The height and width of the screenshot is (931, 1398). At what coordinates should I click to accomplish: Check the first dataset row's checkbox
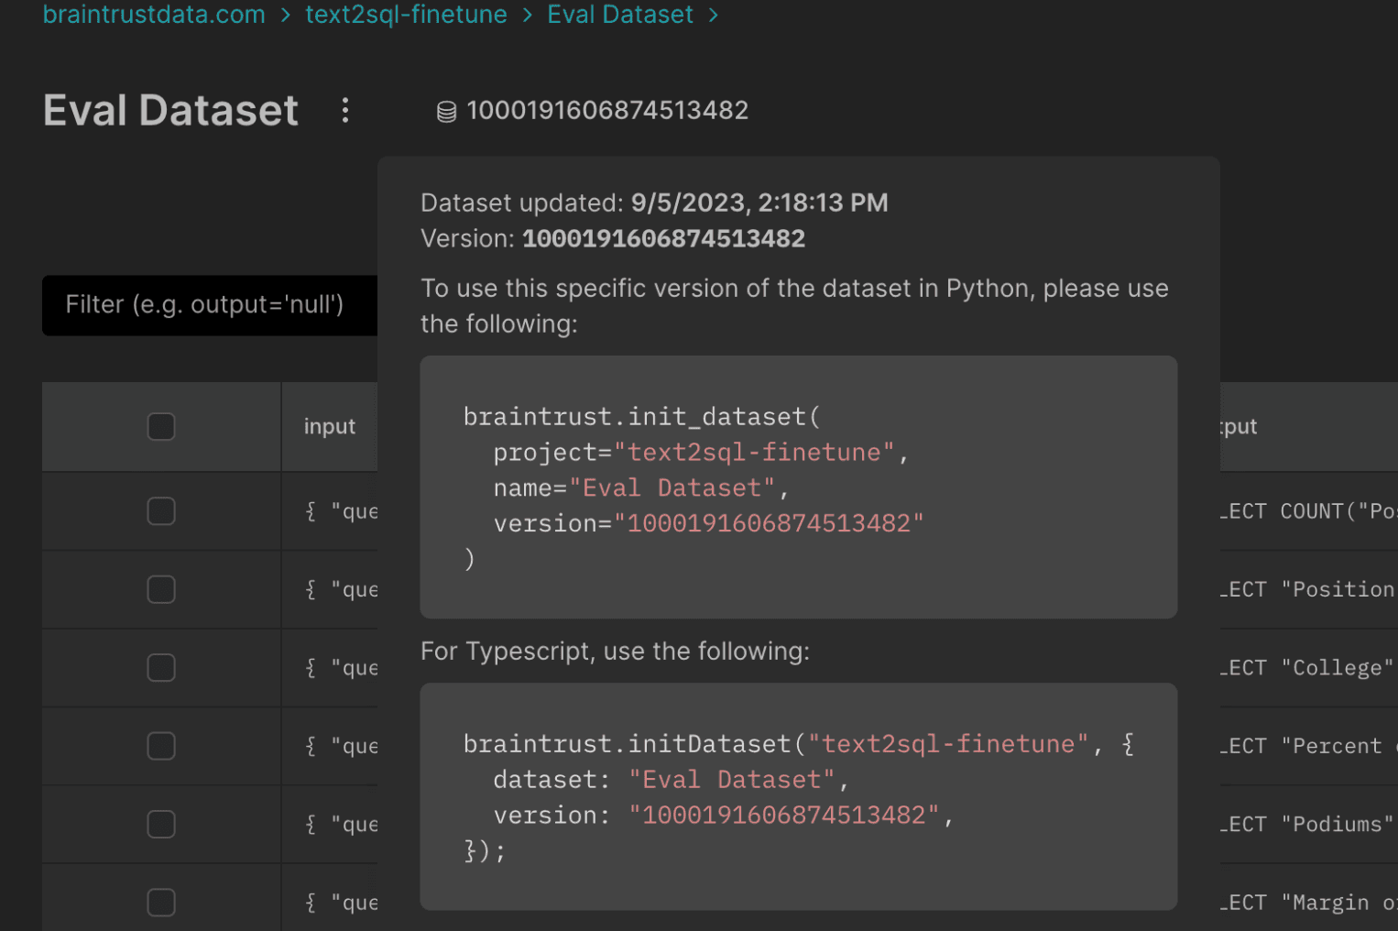pos(160,510)
